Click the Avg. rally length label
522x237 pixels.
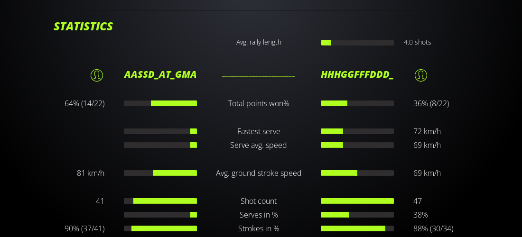click(x=259, y=42)
